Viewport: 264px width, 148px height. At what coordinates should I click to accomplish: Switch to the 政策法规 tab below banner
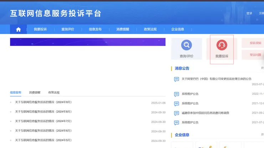point(54,92)
